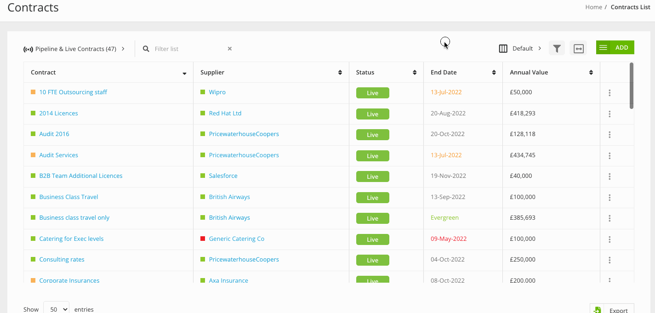Click the £418,293 annual value cell

tap(523, 113)
